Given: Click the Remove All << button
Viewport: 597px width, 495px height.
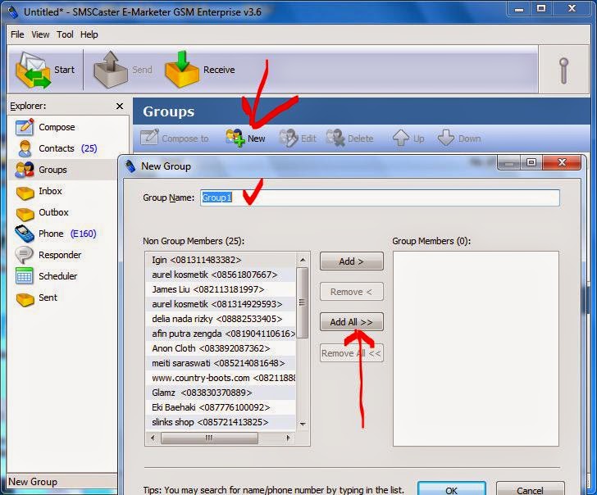Looking at the screenshot, I should click(x=352, y=353).
